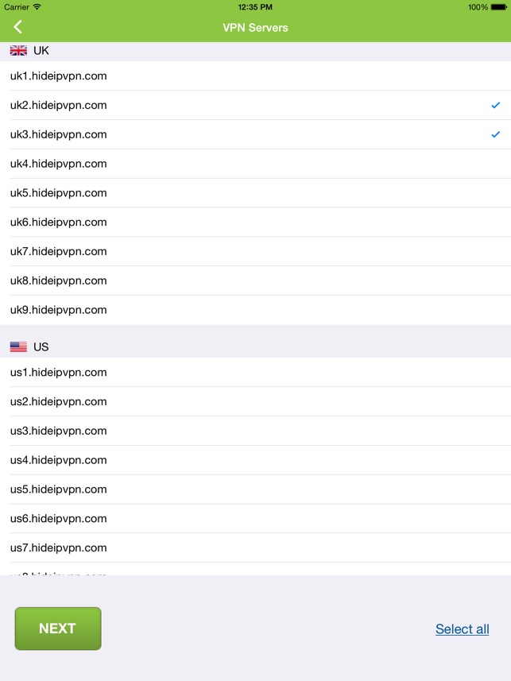Select server uk4.hideipvpn.com
Image resolution: width=511 pixels, height=681 pixels.
point(59,164)
